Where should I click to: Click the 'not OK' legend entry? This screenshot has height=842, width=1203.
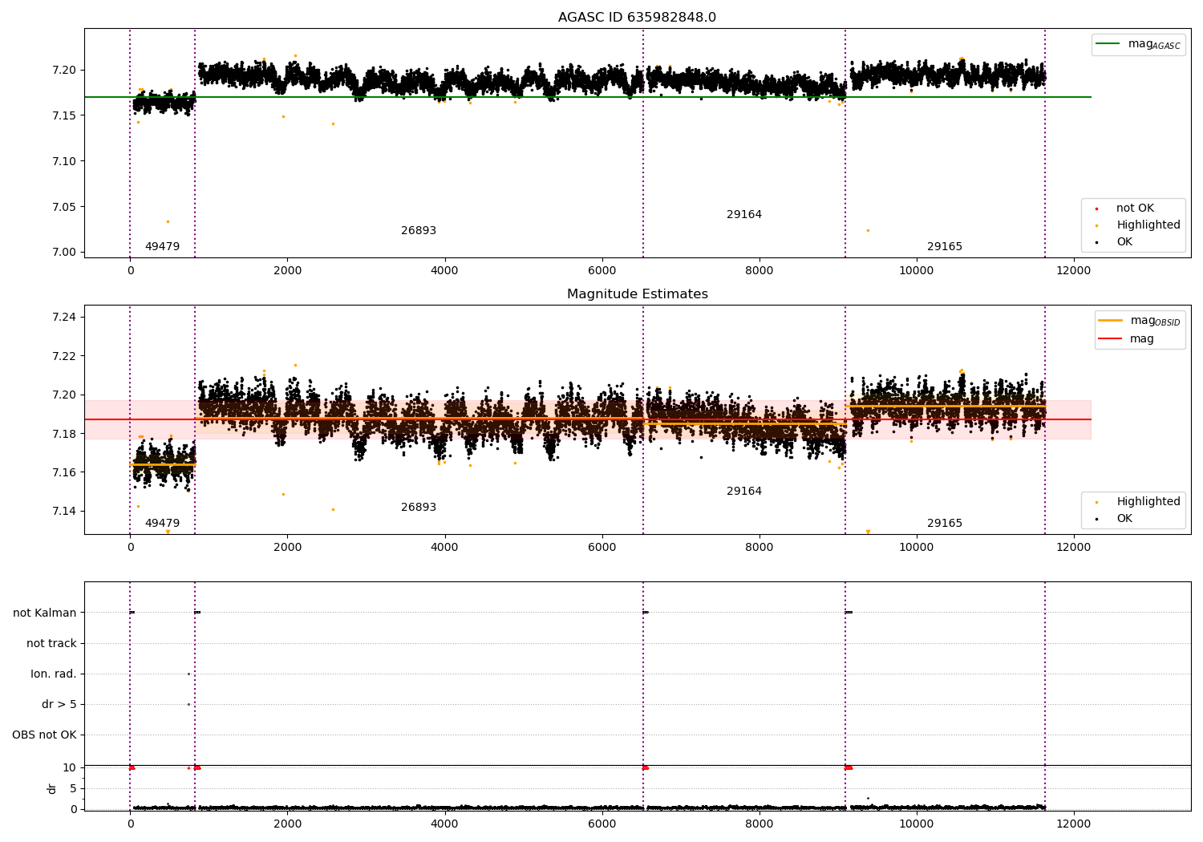pyautogui.click(x=1126, y=208)
